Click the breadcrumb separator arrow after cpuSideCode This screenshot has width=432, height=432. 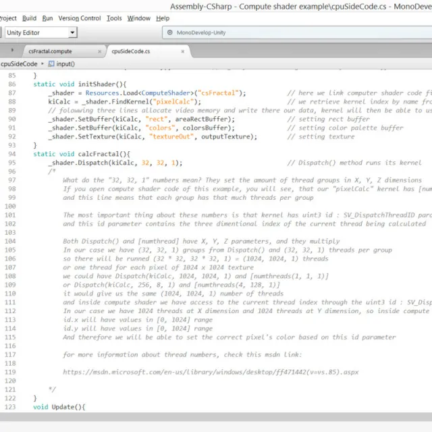coord(43,63)
